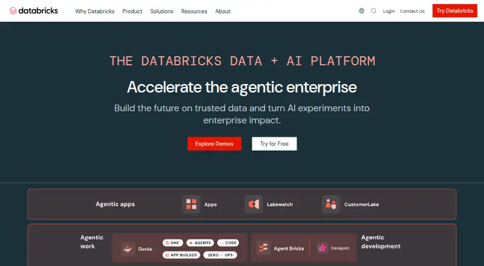Click the Databricks logo
The image size is (484, 266).
[34, 11]
